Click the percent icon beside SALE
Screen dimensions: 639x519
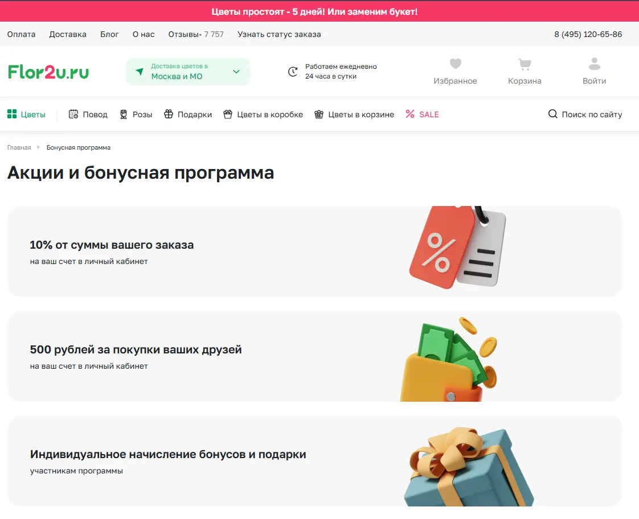point(410,114)
